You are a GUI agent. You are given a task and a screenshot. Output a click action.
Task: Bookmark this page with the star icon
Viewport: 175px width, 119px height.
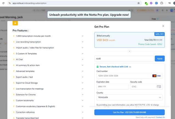(x=139, y=3)
